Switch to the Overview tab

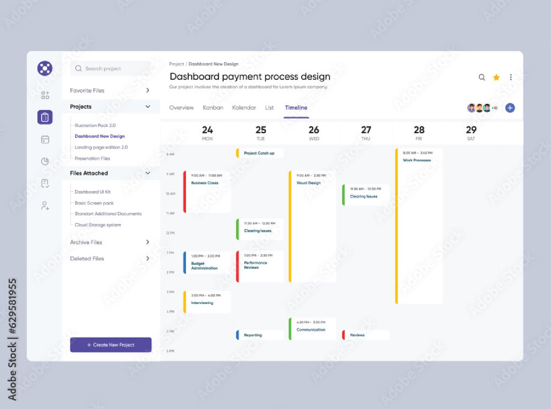click(x=181, y=108)
